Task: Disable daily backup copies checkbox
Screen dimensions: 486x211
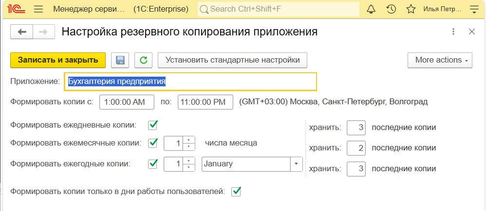Action: click(153, 125)
